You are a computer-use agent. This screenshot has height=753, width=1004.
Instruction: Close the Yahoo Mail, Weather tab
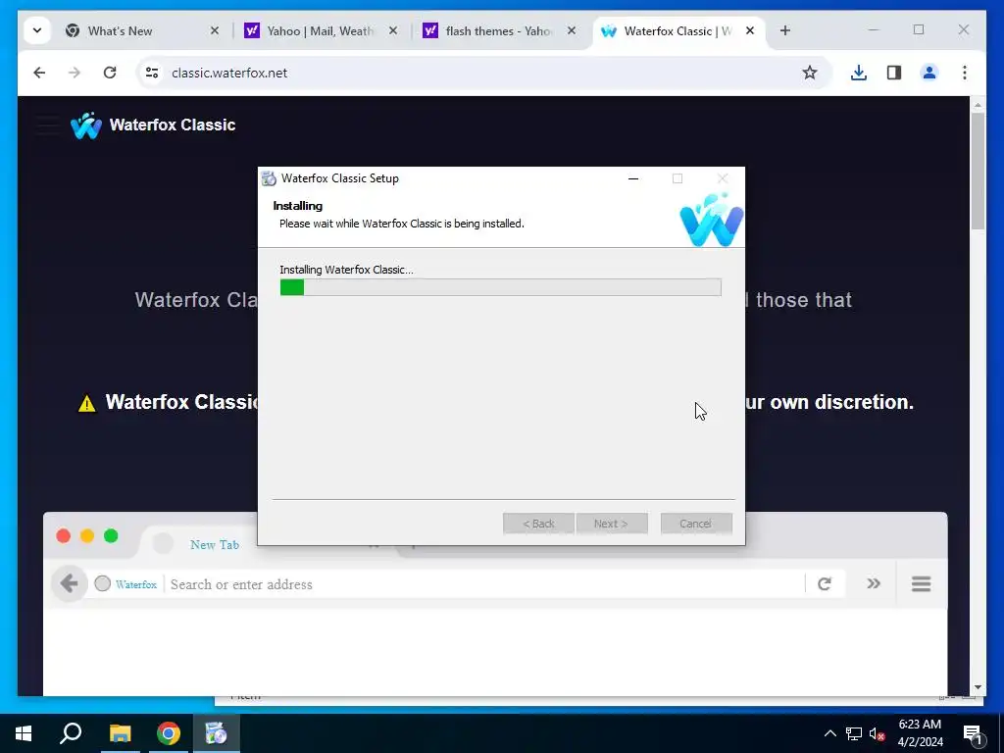click(x=393, y=30)
